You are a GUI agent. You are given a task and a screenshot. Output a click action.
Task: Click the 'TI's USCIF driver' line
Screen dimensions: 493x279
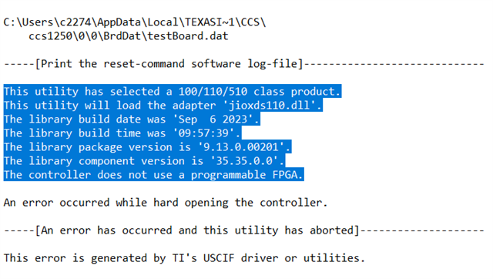click(x=184, y=258)
